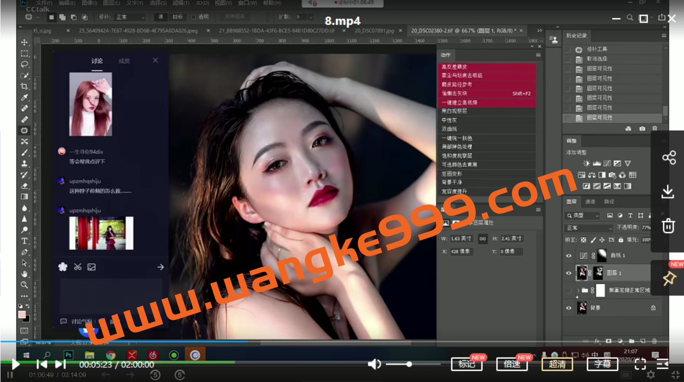Click the 倍速 playback speed button
This screenshot has width=684, height=382.
point(512,364)
